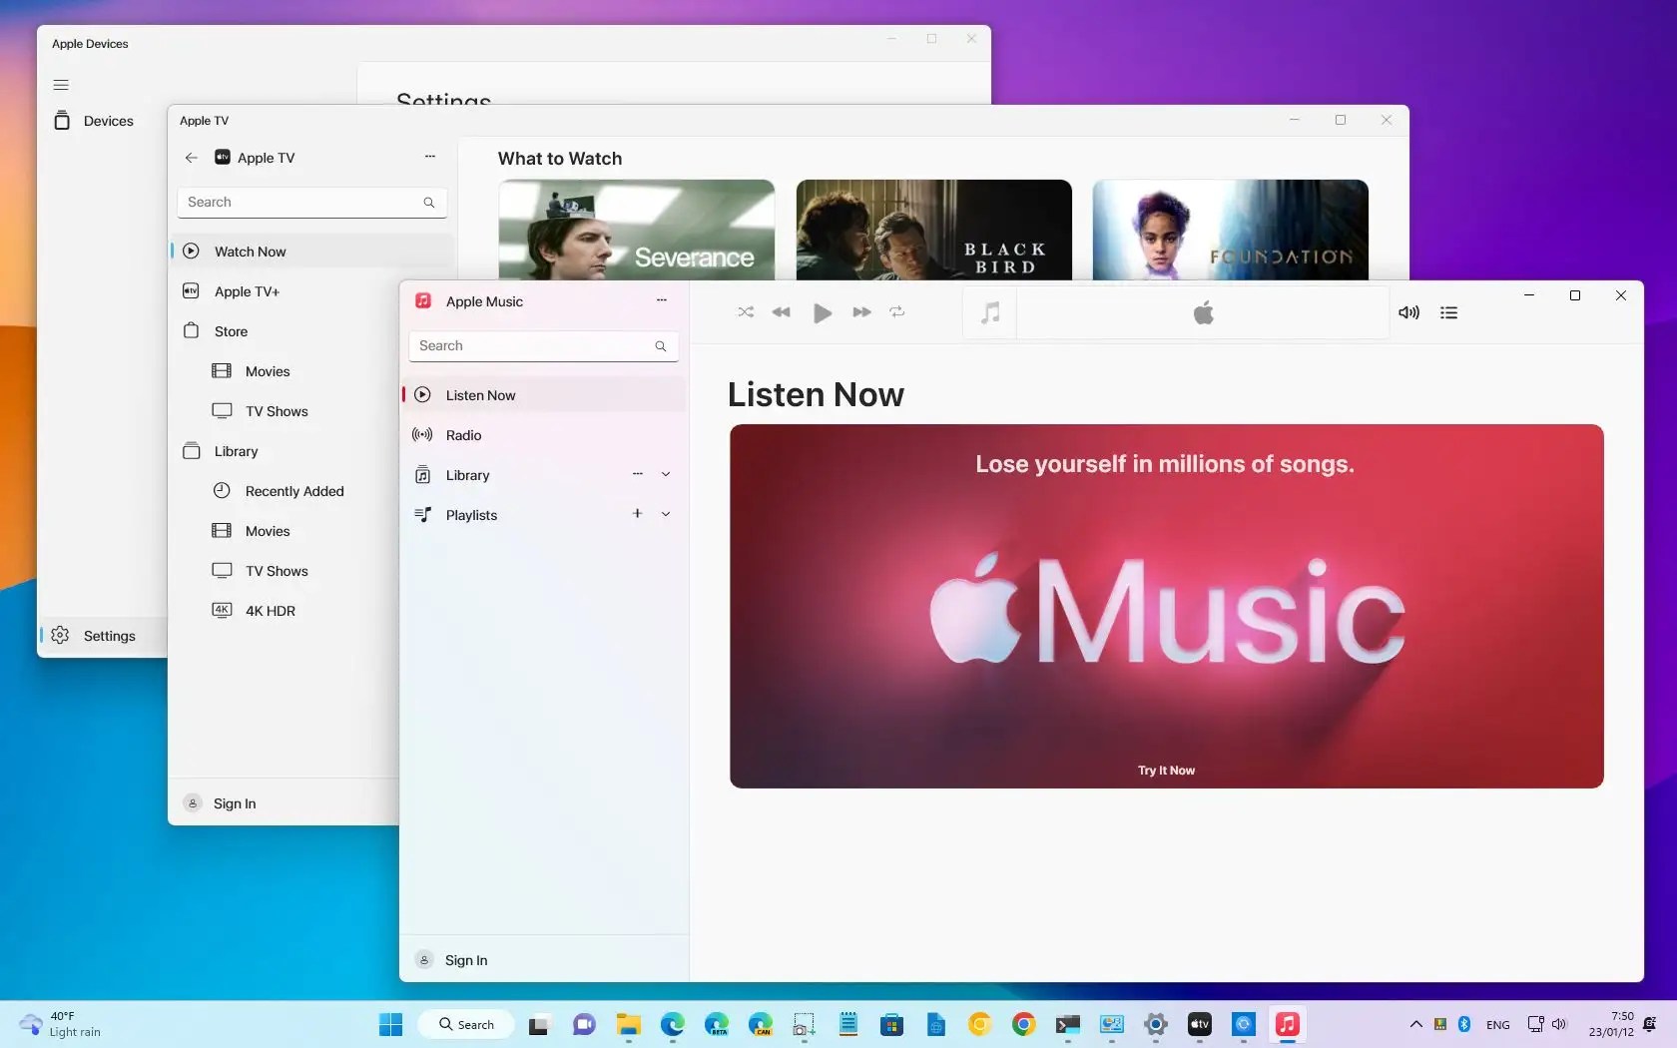
Task: Expand the Library section in Apple Music
Action: tap(666, 474)
